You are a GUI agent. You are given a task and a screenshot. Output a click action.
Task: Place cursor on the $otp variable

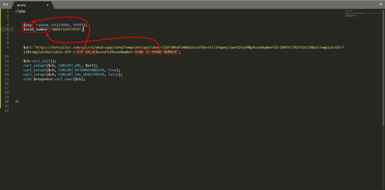coord(27,25)
